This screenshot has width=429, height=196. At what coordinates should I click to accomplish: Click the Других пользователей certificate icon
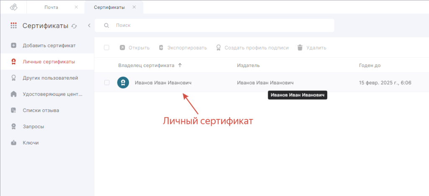14,78
